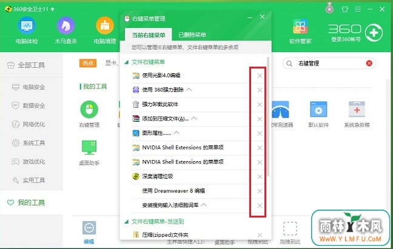Expand the 图形属性 chevron
393x249 pixels.
tap(176, 133)
